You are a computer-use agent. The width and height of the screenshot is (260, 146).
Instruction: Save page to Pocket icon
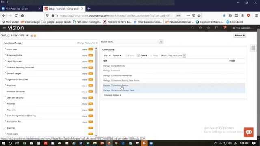[194, 15]
